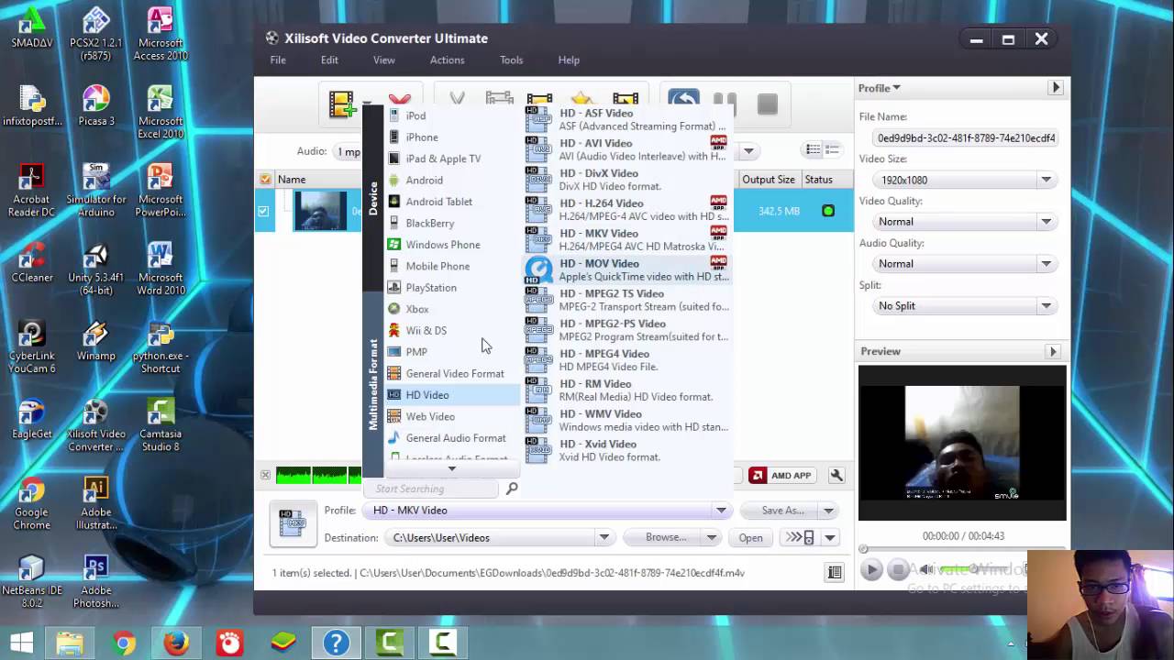Click the Open destination button

[750, 538]
